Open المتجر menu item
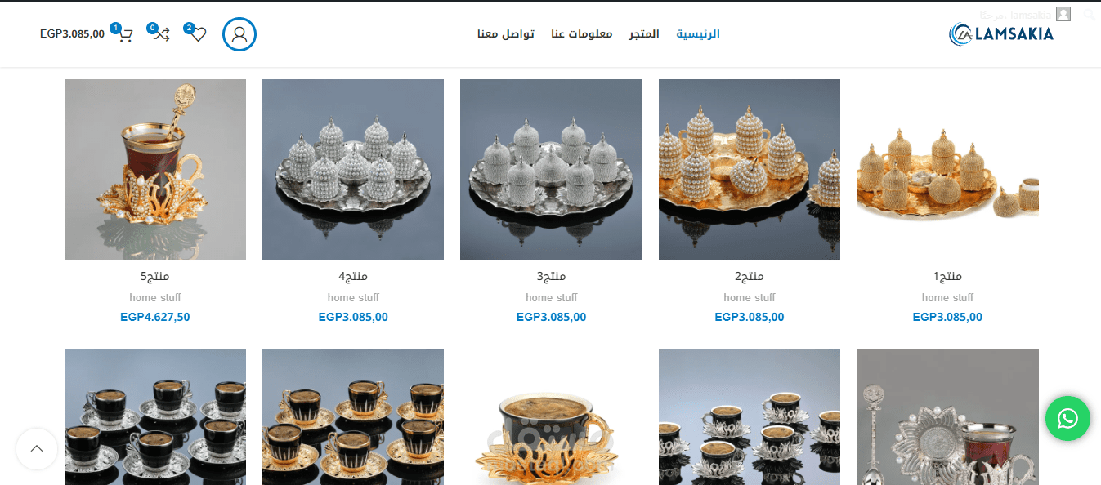 point(644,34)
